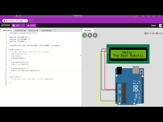Save the project with SAVE button
Image resolution: width=163 pixels, height=122 pixels.
point(16,25)
